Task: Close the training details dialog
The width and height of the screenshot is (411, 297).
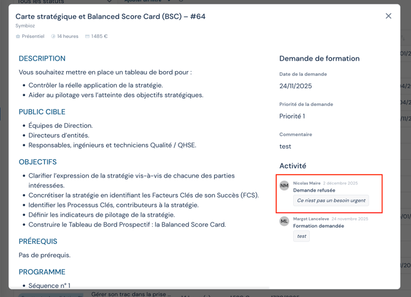Action: pos(388,16)
